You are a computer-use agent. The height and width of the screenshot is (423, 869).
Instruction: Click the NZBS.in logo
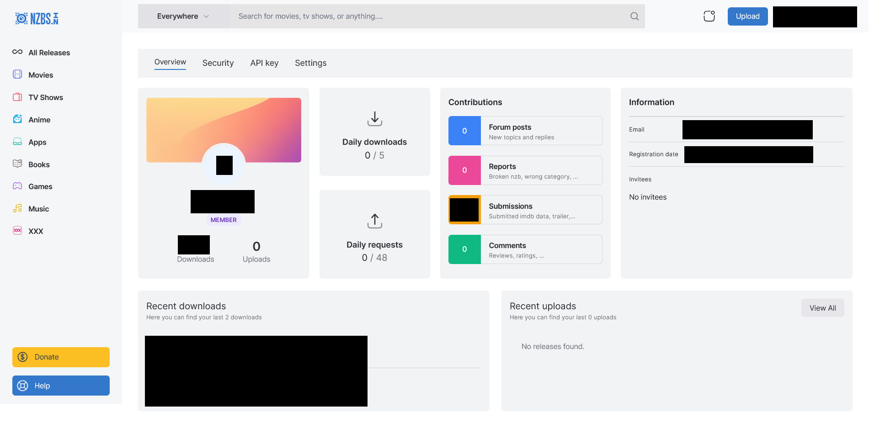pyautogui.click(x=37, y=18)
